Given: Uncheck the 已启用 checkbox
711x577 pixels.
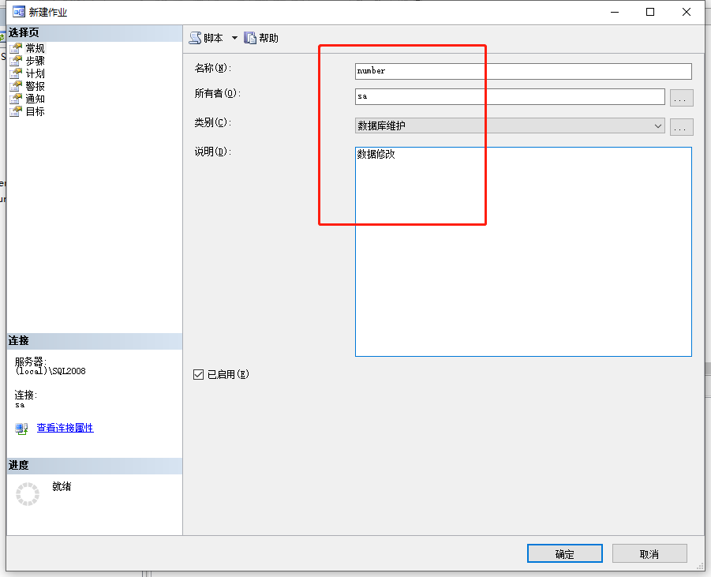Looking at the screenshot, I should pyautogui.click(x=198, y=374).
